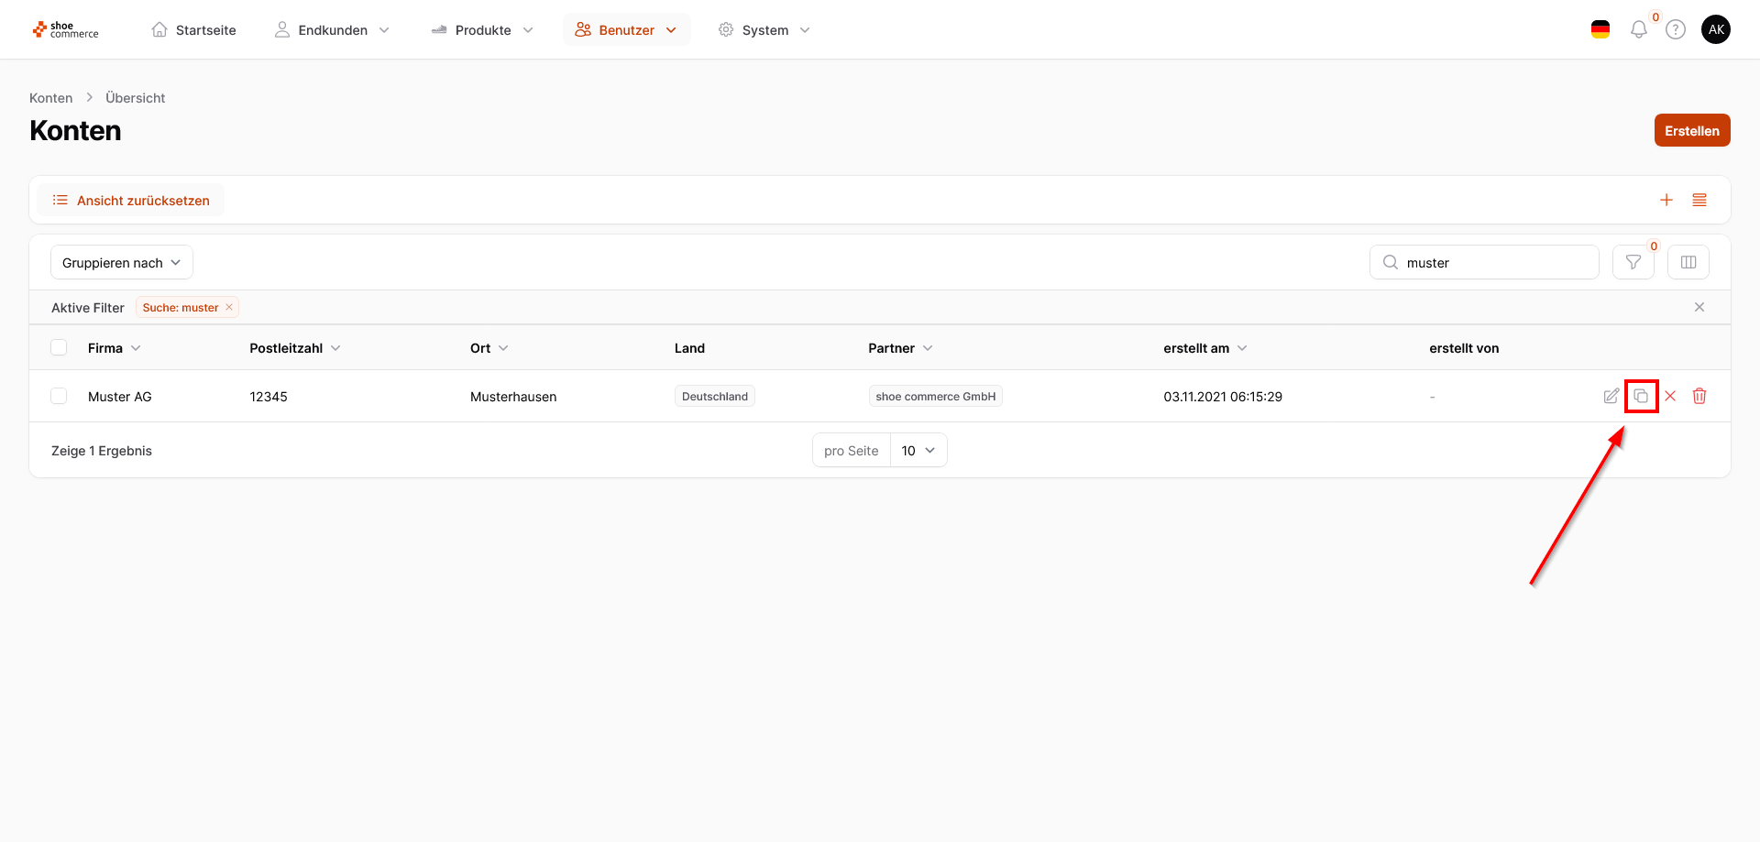1760x842 pixels.
Task: Tick the checkbox for Muster AG row
Action: click(59, 396)
